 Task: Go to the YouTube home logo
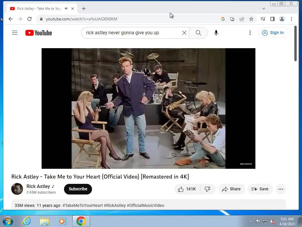39,33
